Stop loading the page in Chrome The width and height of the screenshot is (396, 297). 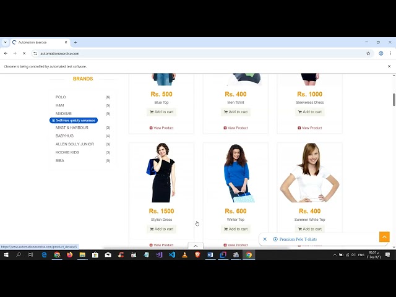click(24, 54)
